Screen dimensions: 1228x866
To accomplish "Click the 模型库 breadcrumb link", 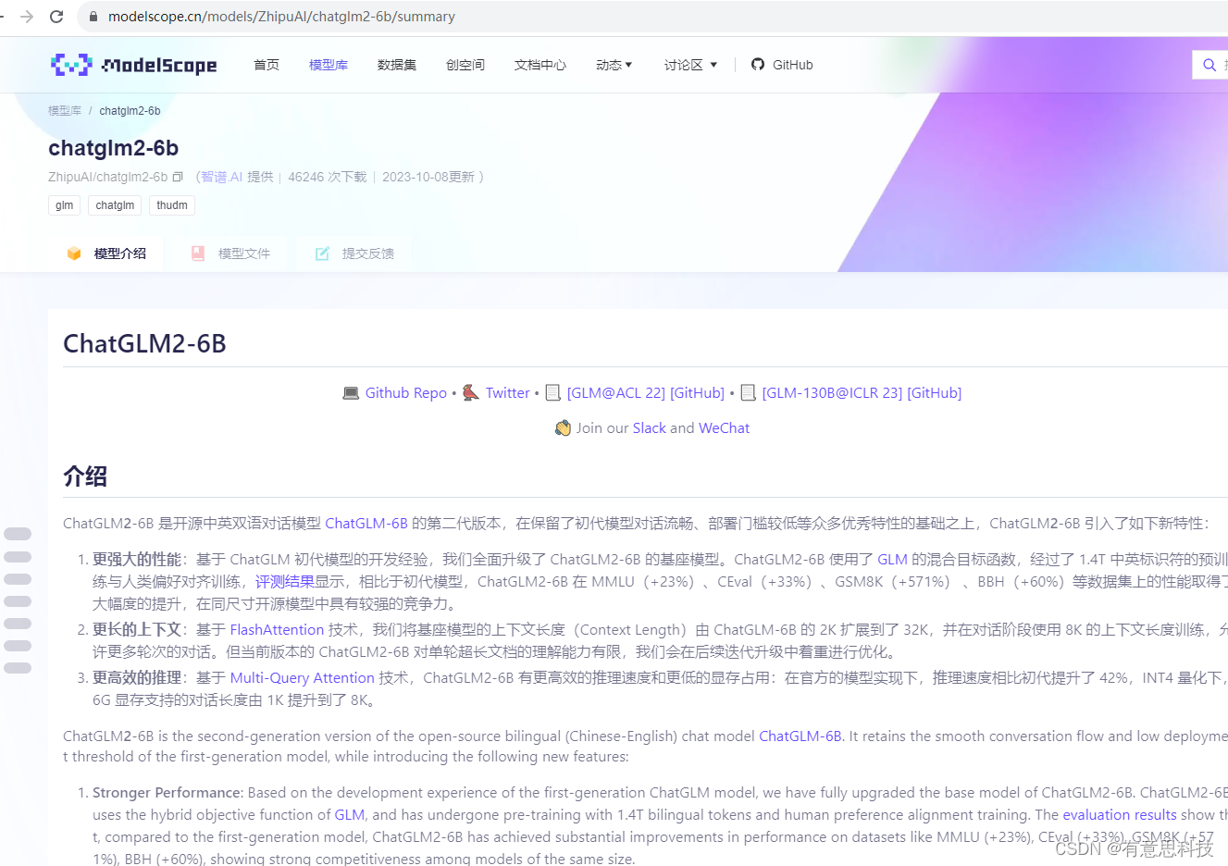I will pyautogui.click(x=64, y=110).
